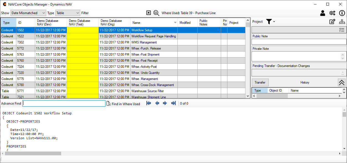Expand the Project filter funnel dropdown
347x163 pixels.
point(270,22)
